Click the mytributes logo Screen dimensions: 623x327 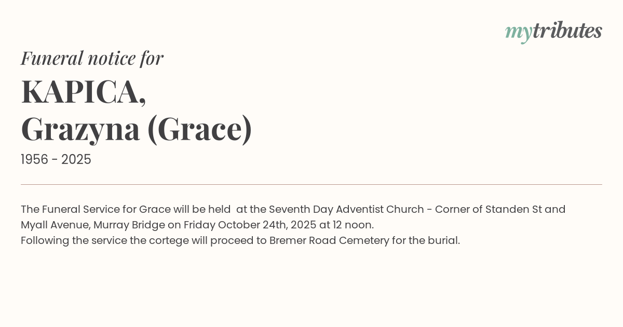pyautogui.click(x=553, y=31)
